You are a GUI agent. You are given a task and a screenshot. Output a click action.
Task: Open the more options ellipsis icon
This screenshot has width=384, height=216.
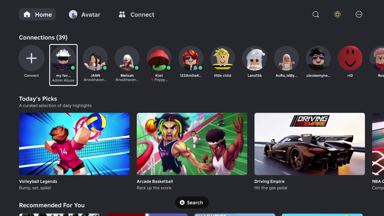pyautogui.click(x=359, y=14)
